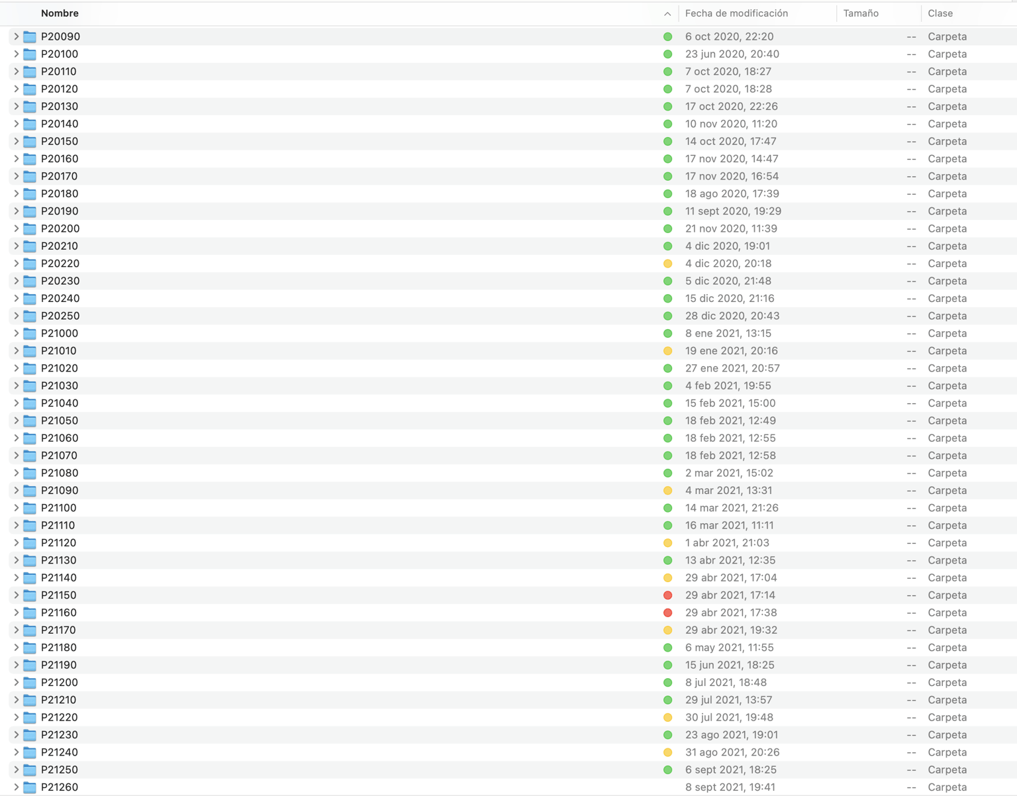This screenshot has width=1017, height=796.
Task: Select the P21230 folder name
Action: 60,734
